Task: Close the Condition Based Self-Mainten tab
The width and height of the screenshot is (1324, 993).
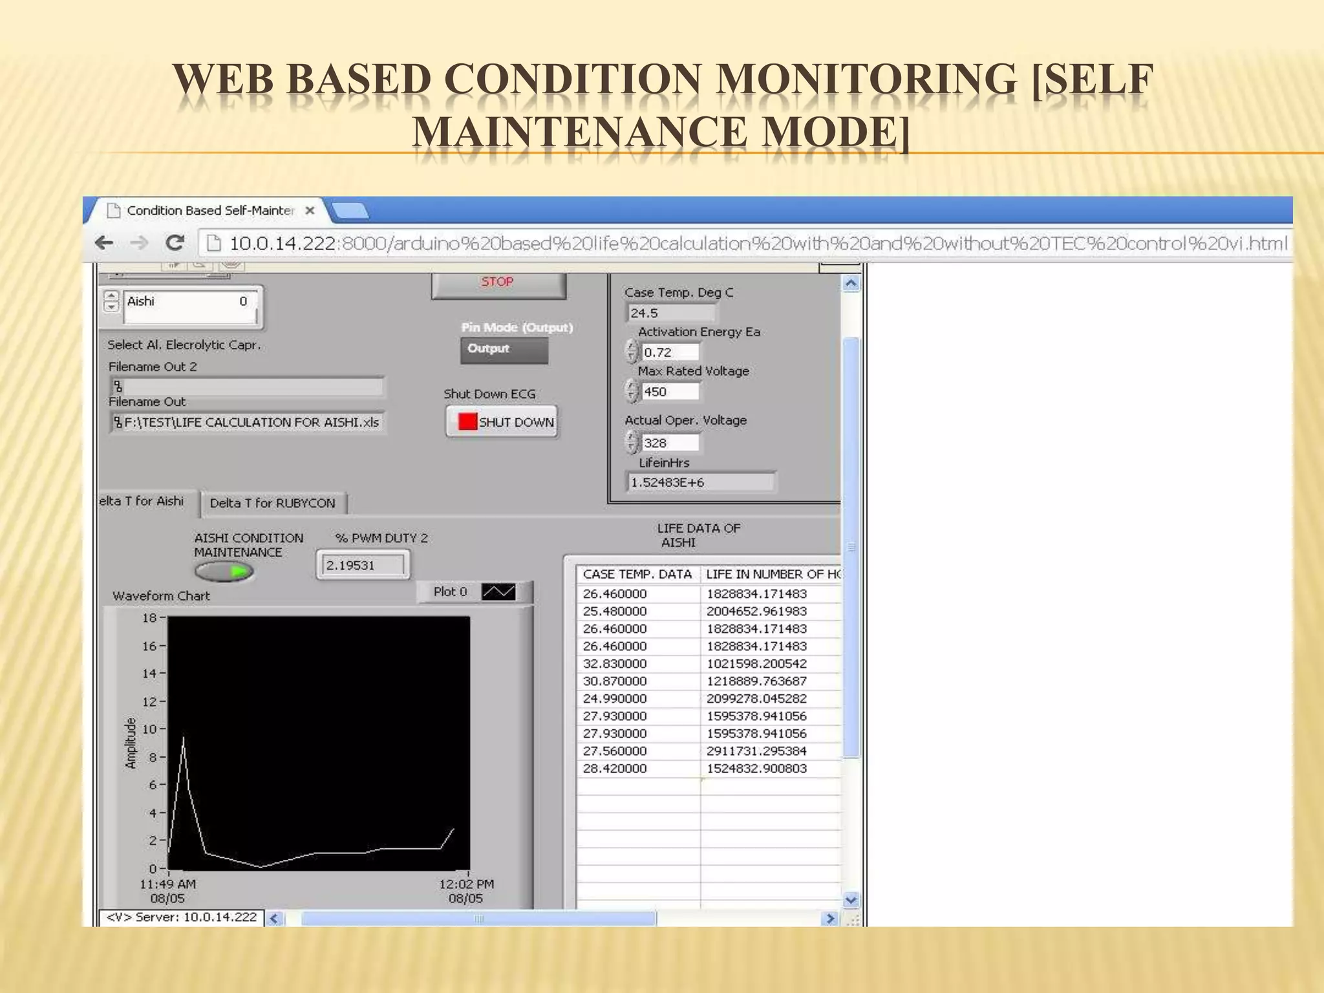Action: (x=310, y=210)
